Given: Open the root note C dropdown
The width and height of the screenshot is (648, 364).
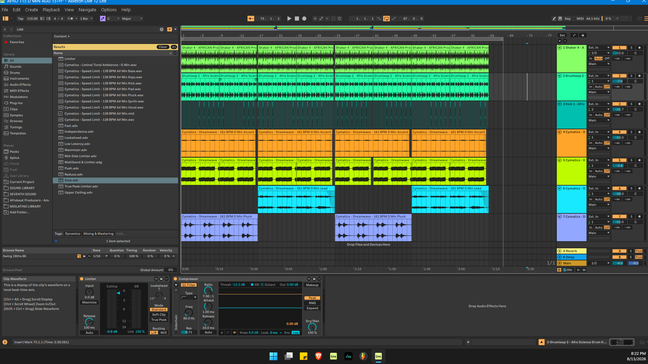Looking at the screenshot, I should pos(113,19).
